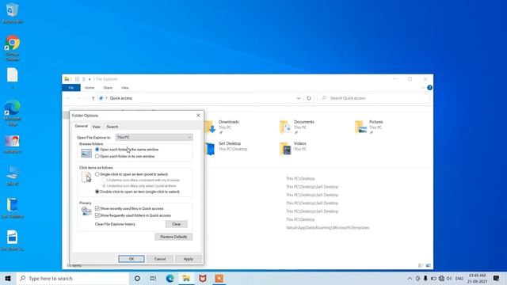Click the Quick access address bar path
507x285 pixels.
[x=120, y=98]
